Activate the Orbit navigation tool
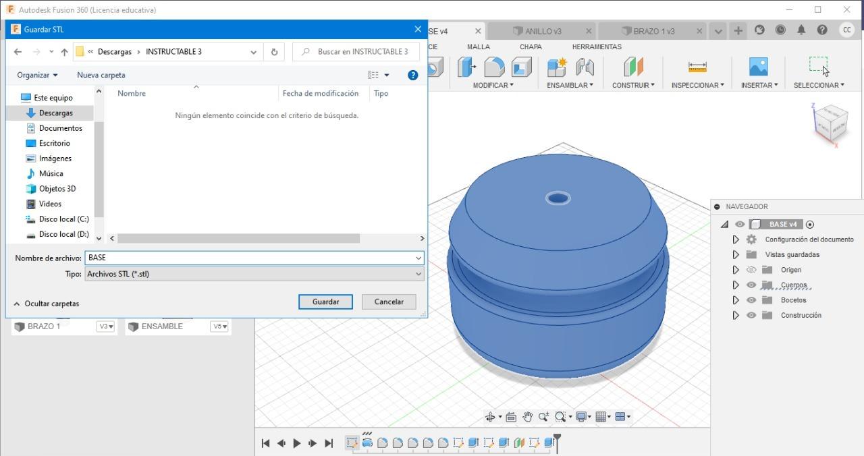Viewport: 864px width, 456px height. 491,417
